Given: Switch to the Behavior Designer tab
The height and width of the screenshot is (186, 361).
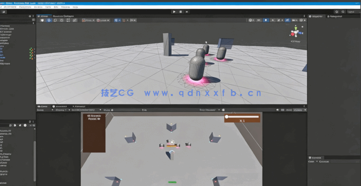Looking at the screenshot, I should (x=63, y=16).
